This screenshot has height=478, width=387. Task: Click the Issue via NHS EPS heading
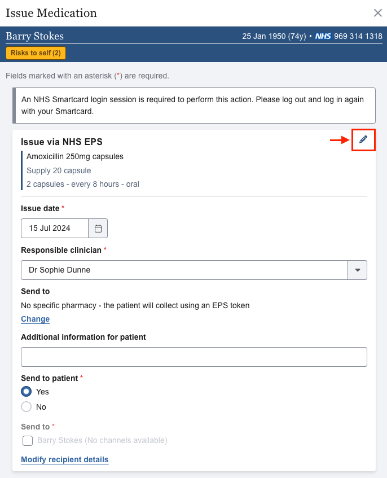tap(62, 142)
